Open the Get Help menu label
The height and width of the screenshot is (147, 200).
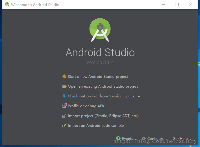180,139
